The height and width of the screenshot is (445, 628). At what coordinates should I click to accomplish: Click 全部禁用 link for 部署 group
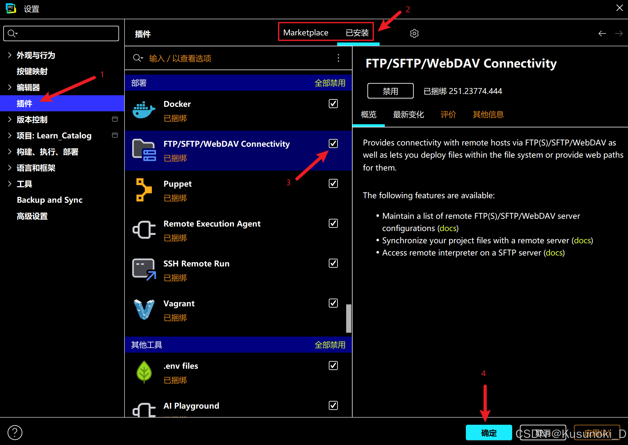tap(329, 83)
